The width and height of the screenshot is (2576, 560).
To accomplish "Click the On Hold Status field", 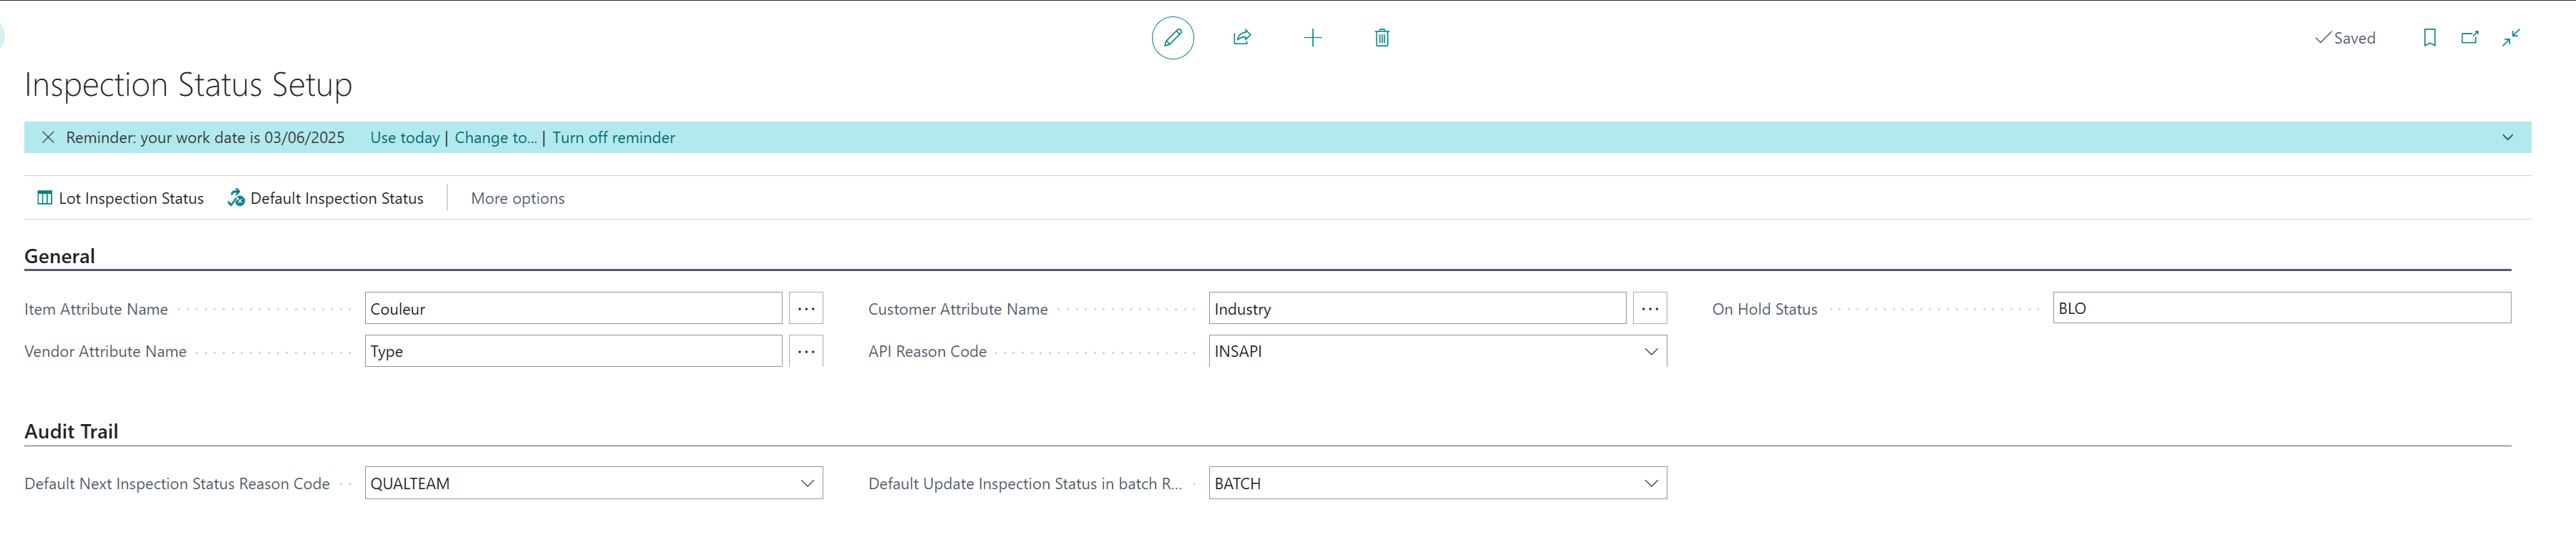I will click(x=2280, y=308).
